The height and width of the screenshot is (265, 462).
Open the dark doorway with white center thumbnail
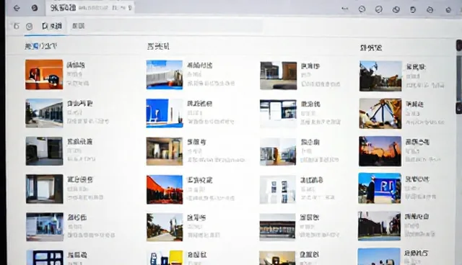tap(45, 189)
